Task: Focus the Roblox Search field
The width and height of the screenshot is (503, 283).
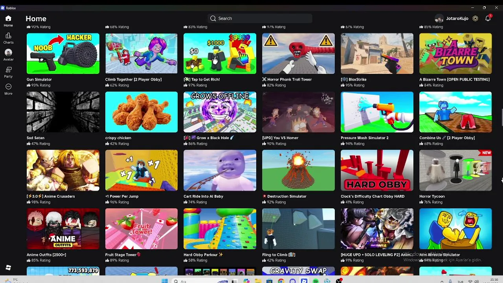Action: pos(260,18)
